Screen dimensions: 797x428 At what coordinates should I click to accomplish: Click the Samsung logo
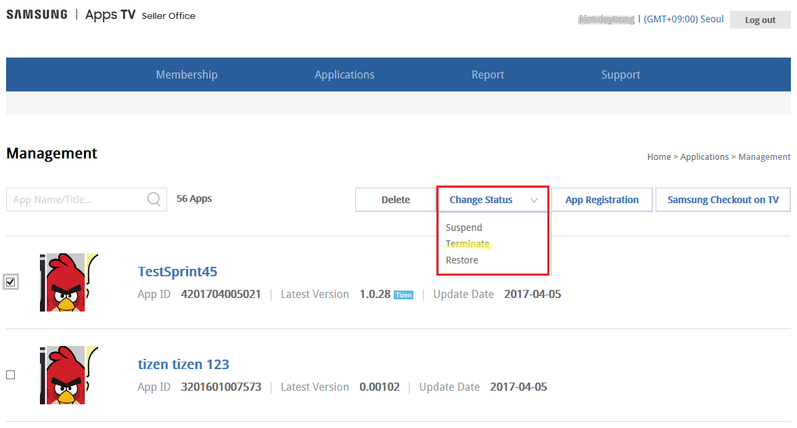coord(37,14)
